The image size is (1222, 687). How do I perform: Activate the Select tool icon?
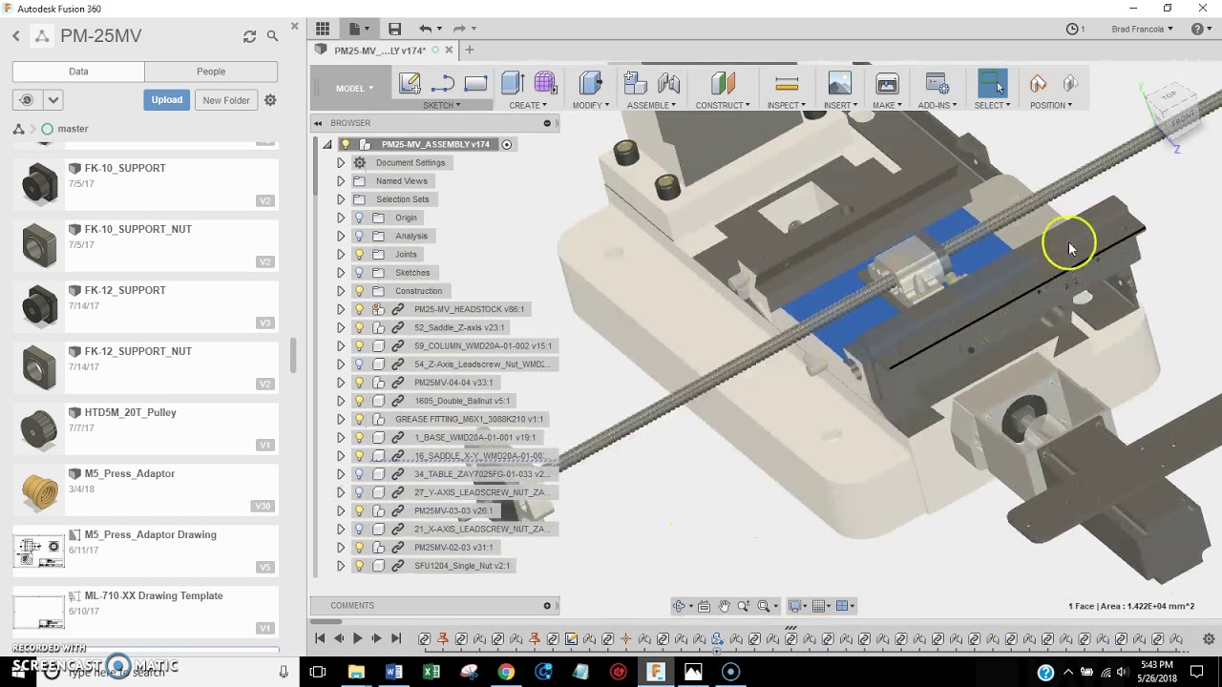pyautogui.click(x=992, y=83)
